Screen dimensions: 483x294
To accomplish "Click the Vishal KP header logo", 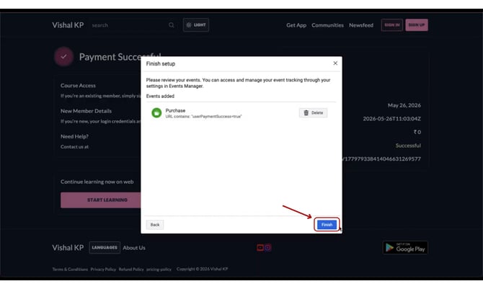I will coord(68,25).
